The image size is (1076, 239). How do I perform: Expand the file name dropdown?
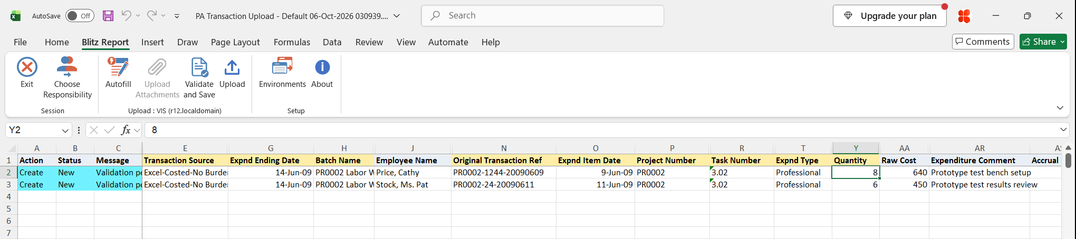(x=397, y=16)
